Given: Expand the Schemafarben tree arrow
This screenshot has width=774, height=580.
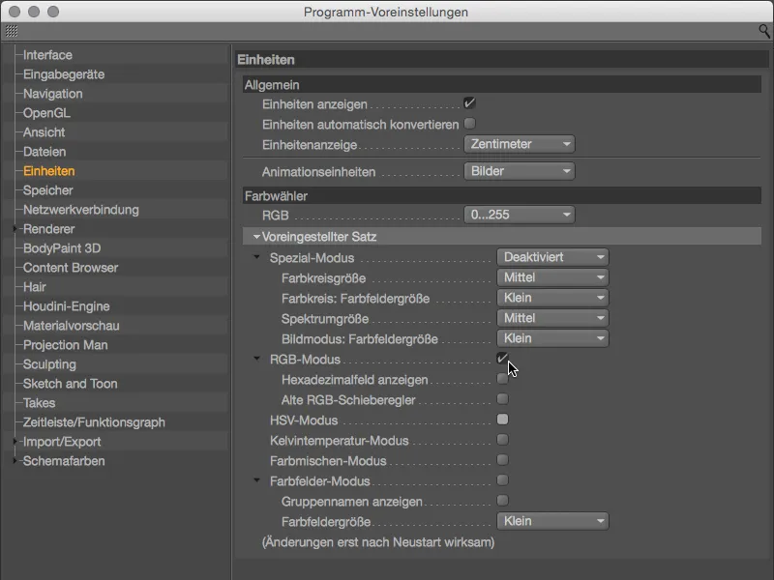Looking at the screenshot, I should coord(15,461).
